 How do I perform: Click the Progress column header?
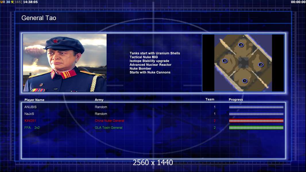tap(236, 99)
